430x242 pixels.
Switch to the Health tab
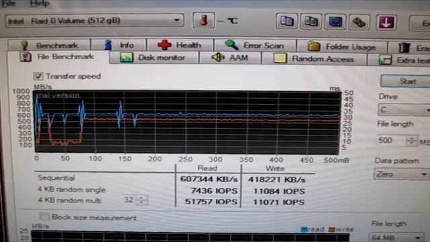180,45
